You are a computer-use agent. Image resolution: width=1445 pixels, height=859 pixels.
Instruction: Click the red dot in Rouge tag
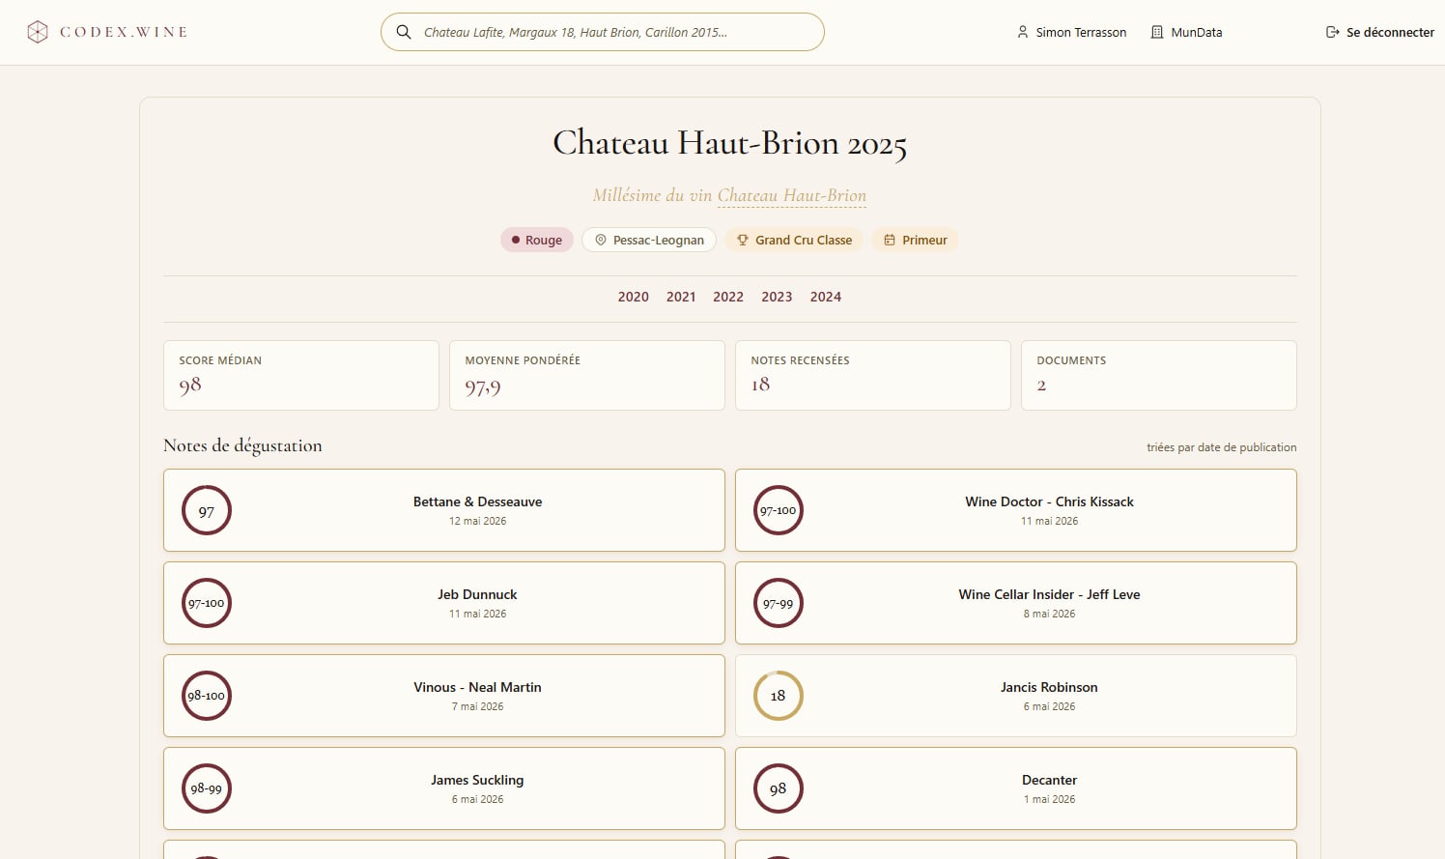click(x=516, y=240)
